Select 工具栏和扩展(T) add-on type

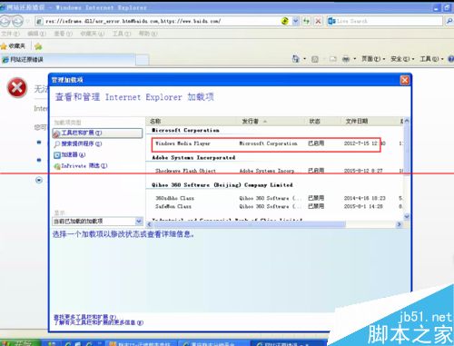[97, 133]
